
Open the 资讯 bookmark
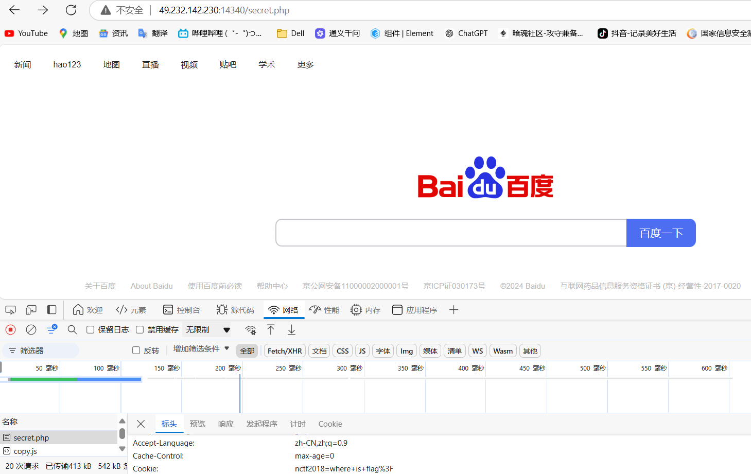click(113, 33)
